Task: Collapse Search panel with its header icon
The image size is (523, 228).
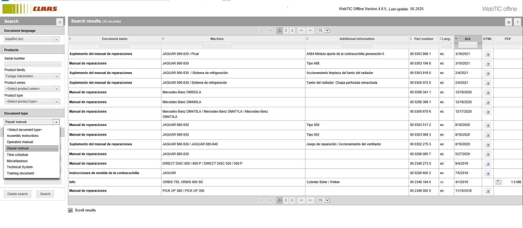Action: [60, 22]
